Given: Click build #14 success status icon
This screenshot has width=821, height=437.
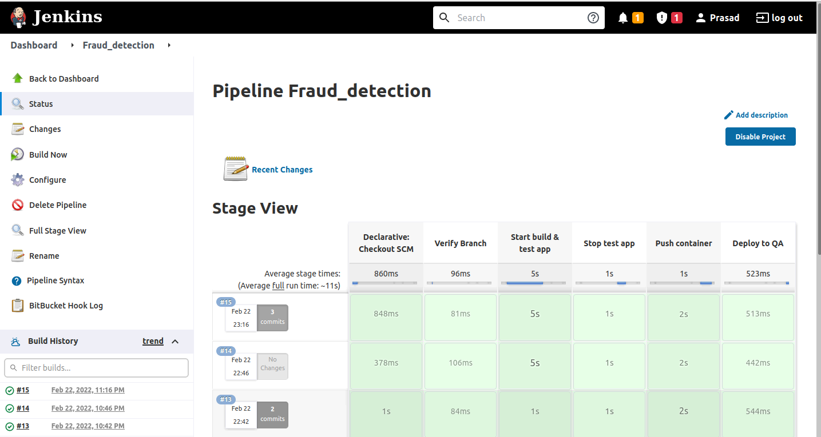Looking at the screenshot, I should (x=9, y=408).
